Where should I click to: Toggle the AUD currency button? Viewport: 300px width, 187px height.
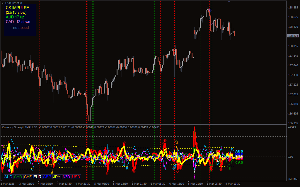tap(8, 177)
